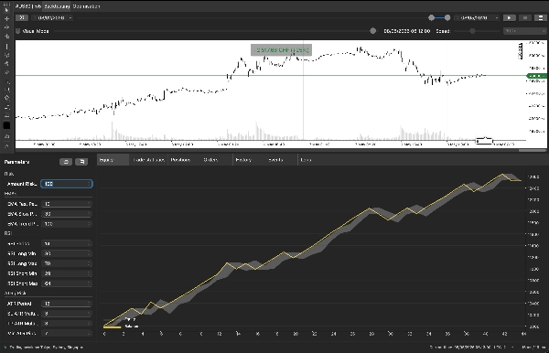Click the Speed slider handle
Viewport: 549px width, 353px height.
coord(472,31)
